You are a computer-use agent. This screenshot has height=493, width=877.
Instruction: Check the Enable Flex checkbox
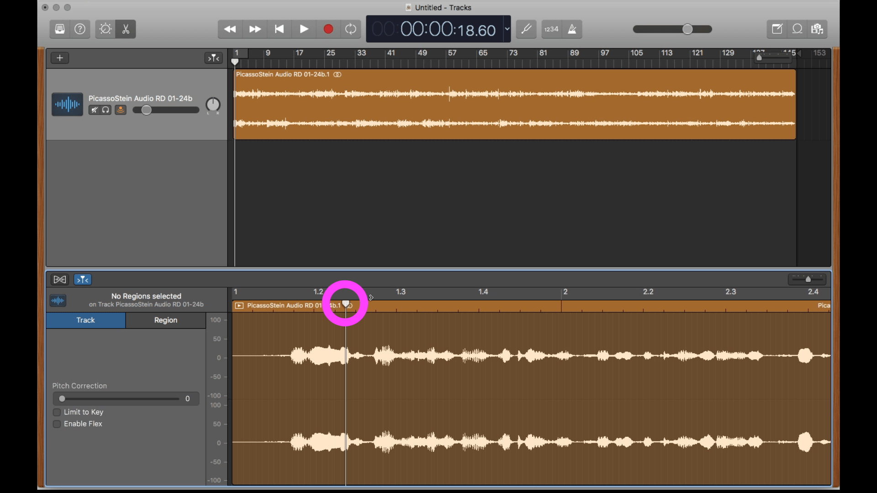tap(57, 424)
